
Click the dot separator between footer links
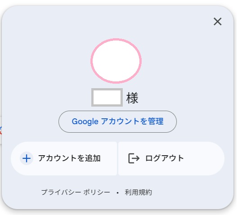[x=117, y=193]
